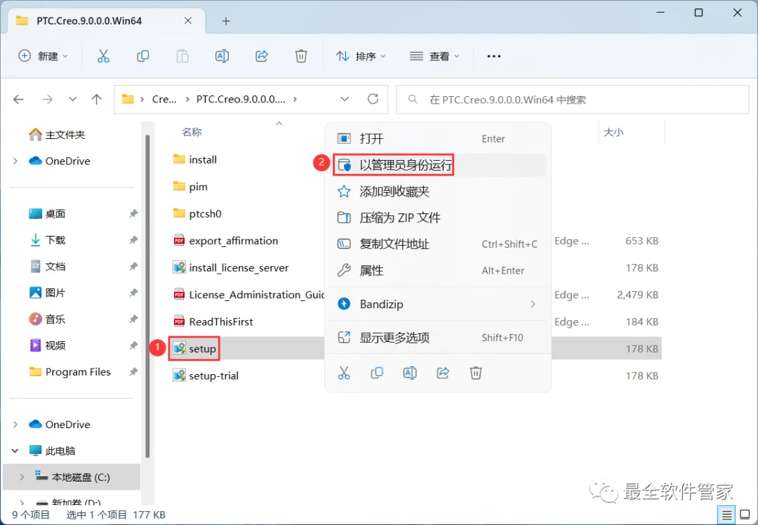Click the navigation pane vertical scrollbar
Screen dimensions: 758x525
click(147, 297)
